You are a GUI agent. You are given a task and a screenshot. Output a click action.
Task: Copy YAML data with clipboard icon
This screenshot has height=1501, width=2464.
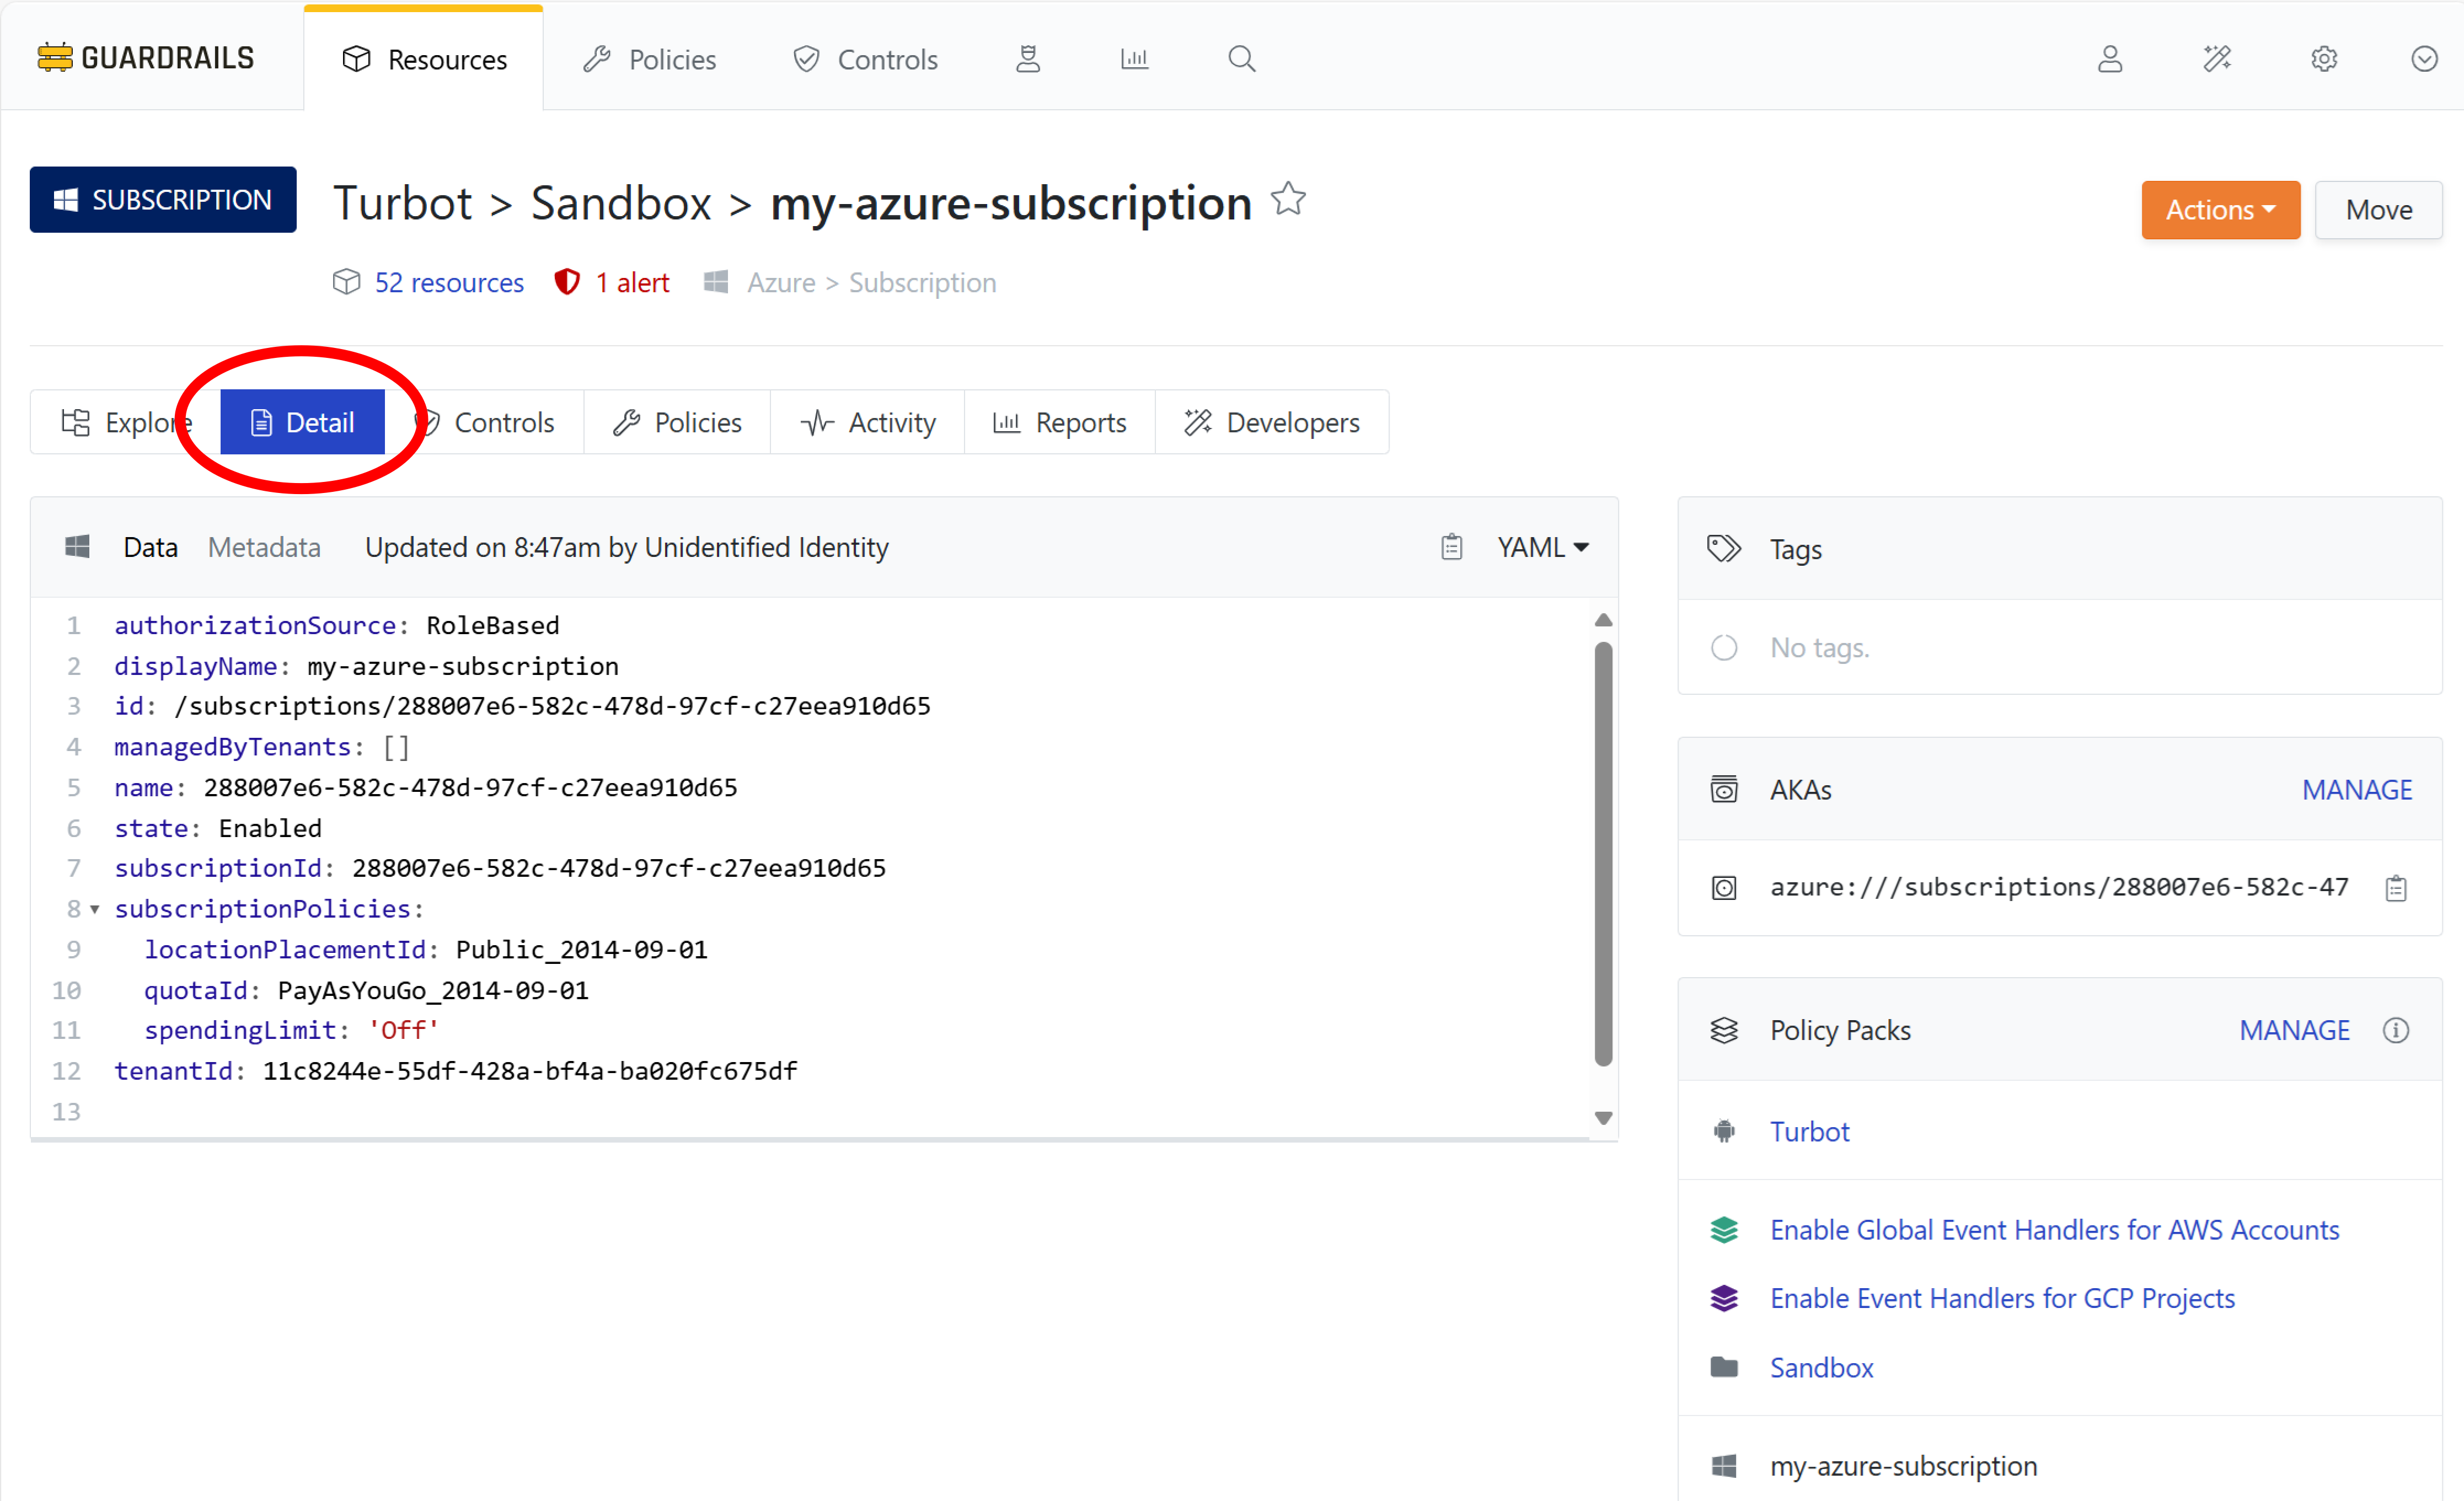1451,547
